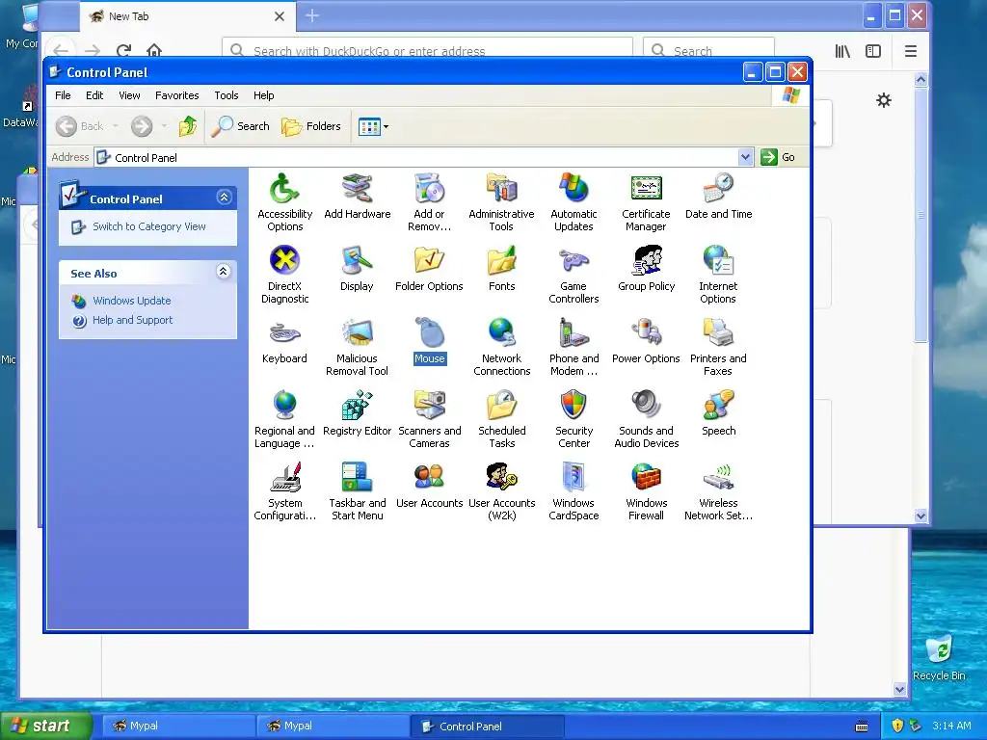
Task: Collapse the See Also section
Action: (224, 272)
